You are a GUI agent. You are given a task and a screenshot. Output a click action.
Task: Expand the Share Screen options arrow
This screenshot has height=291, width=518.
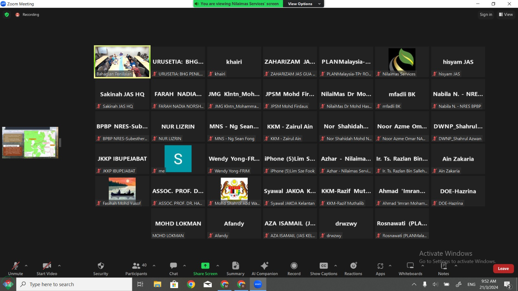(x=218, y=266)
